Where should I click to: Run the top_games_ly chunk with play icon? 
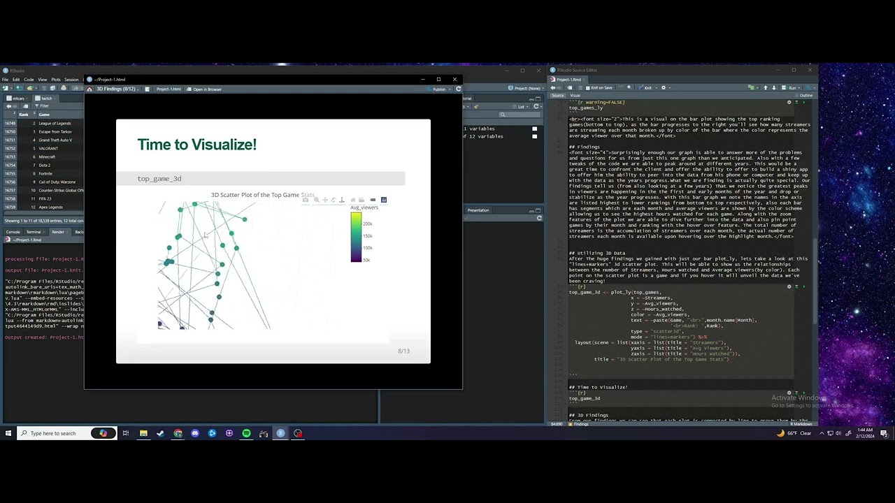804,103
